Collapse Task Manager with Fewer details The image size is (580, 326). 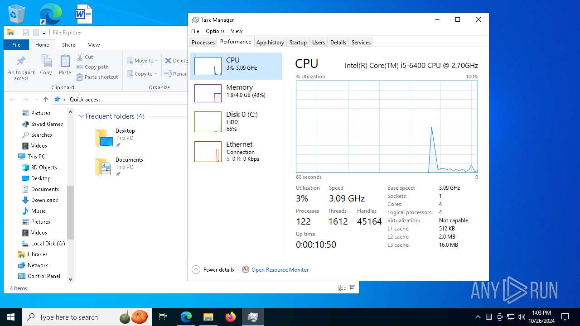[x=213, y=269]
